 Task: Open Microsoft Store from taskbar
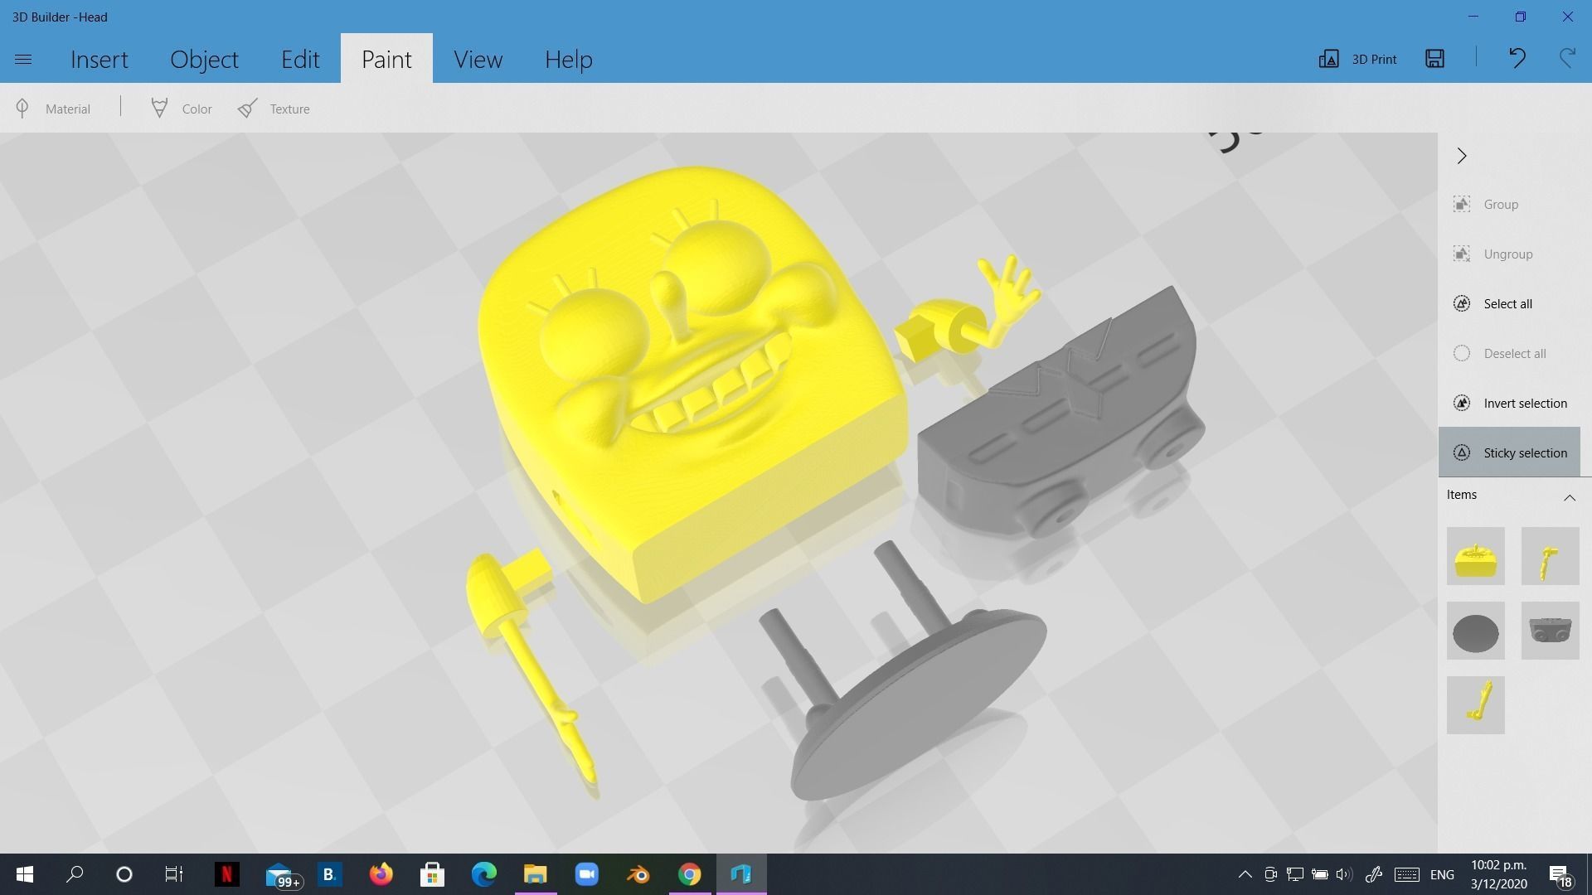coord(432,874)
